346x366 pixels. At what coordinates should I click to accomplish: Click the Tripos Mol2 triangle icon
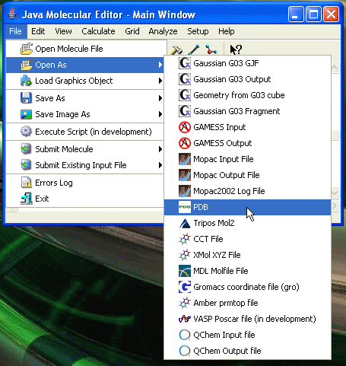point(185,223)
